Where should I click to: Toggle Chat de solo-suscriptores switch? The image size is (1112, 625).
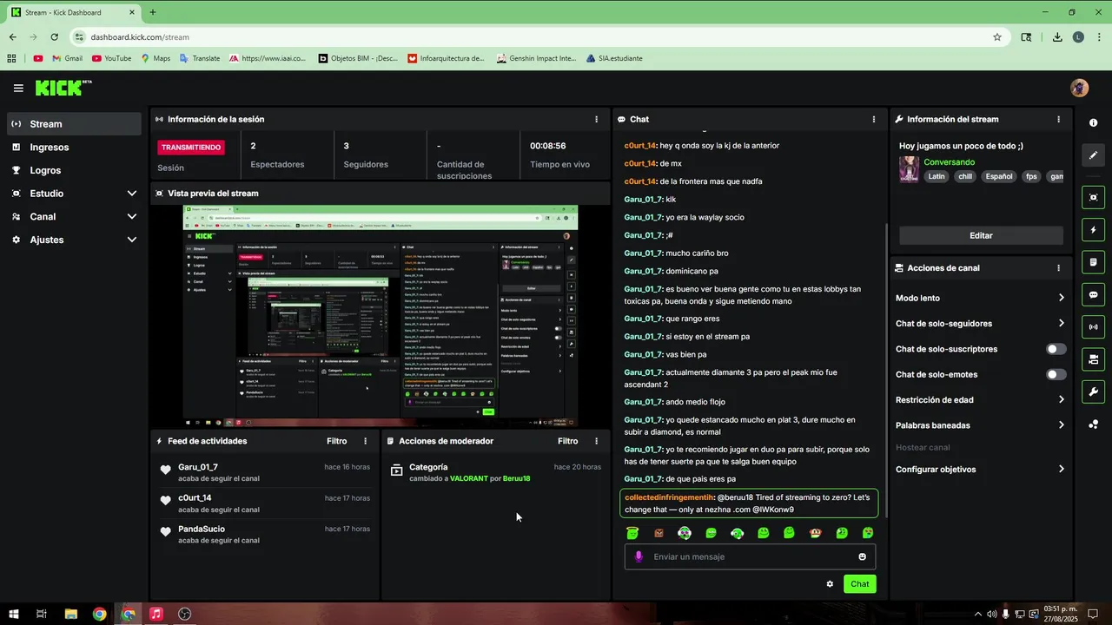click(1056, 349)
